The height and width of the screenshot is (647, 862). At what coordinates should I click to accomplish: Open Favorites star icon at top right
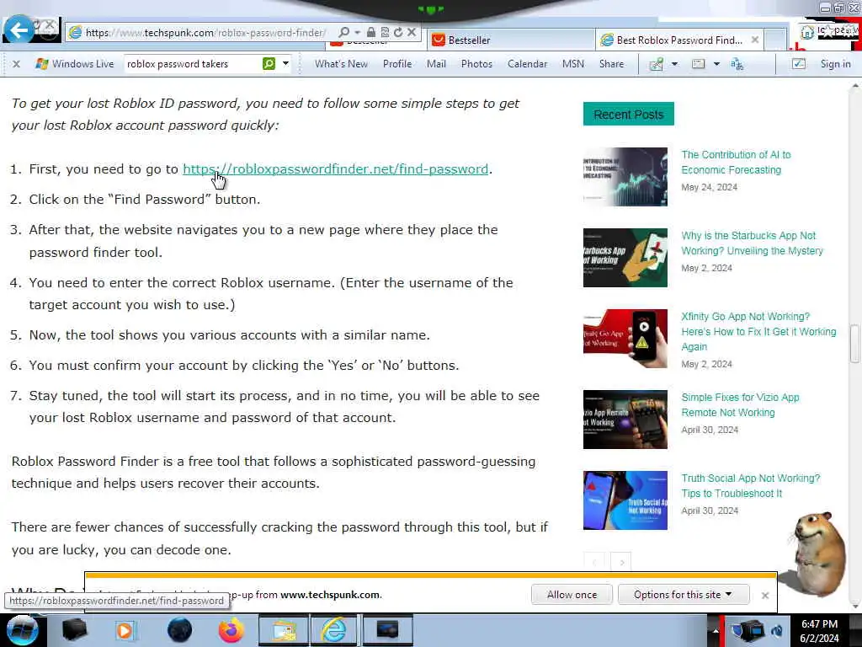coord(828,31)
